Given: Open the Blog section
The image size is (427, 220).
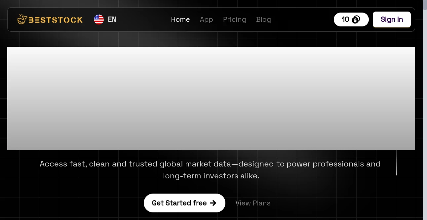Looking at the screenshot, I should tap(263, 19).
